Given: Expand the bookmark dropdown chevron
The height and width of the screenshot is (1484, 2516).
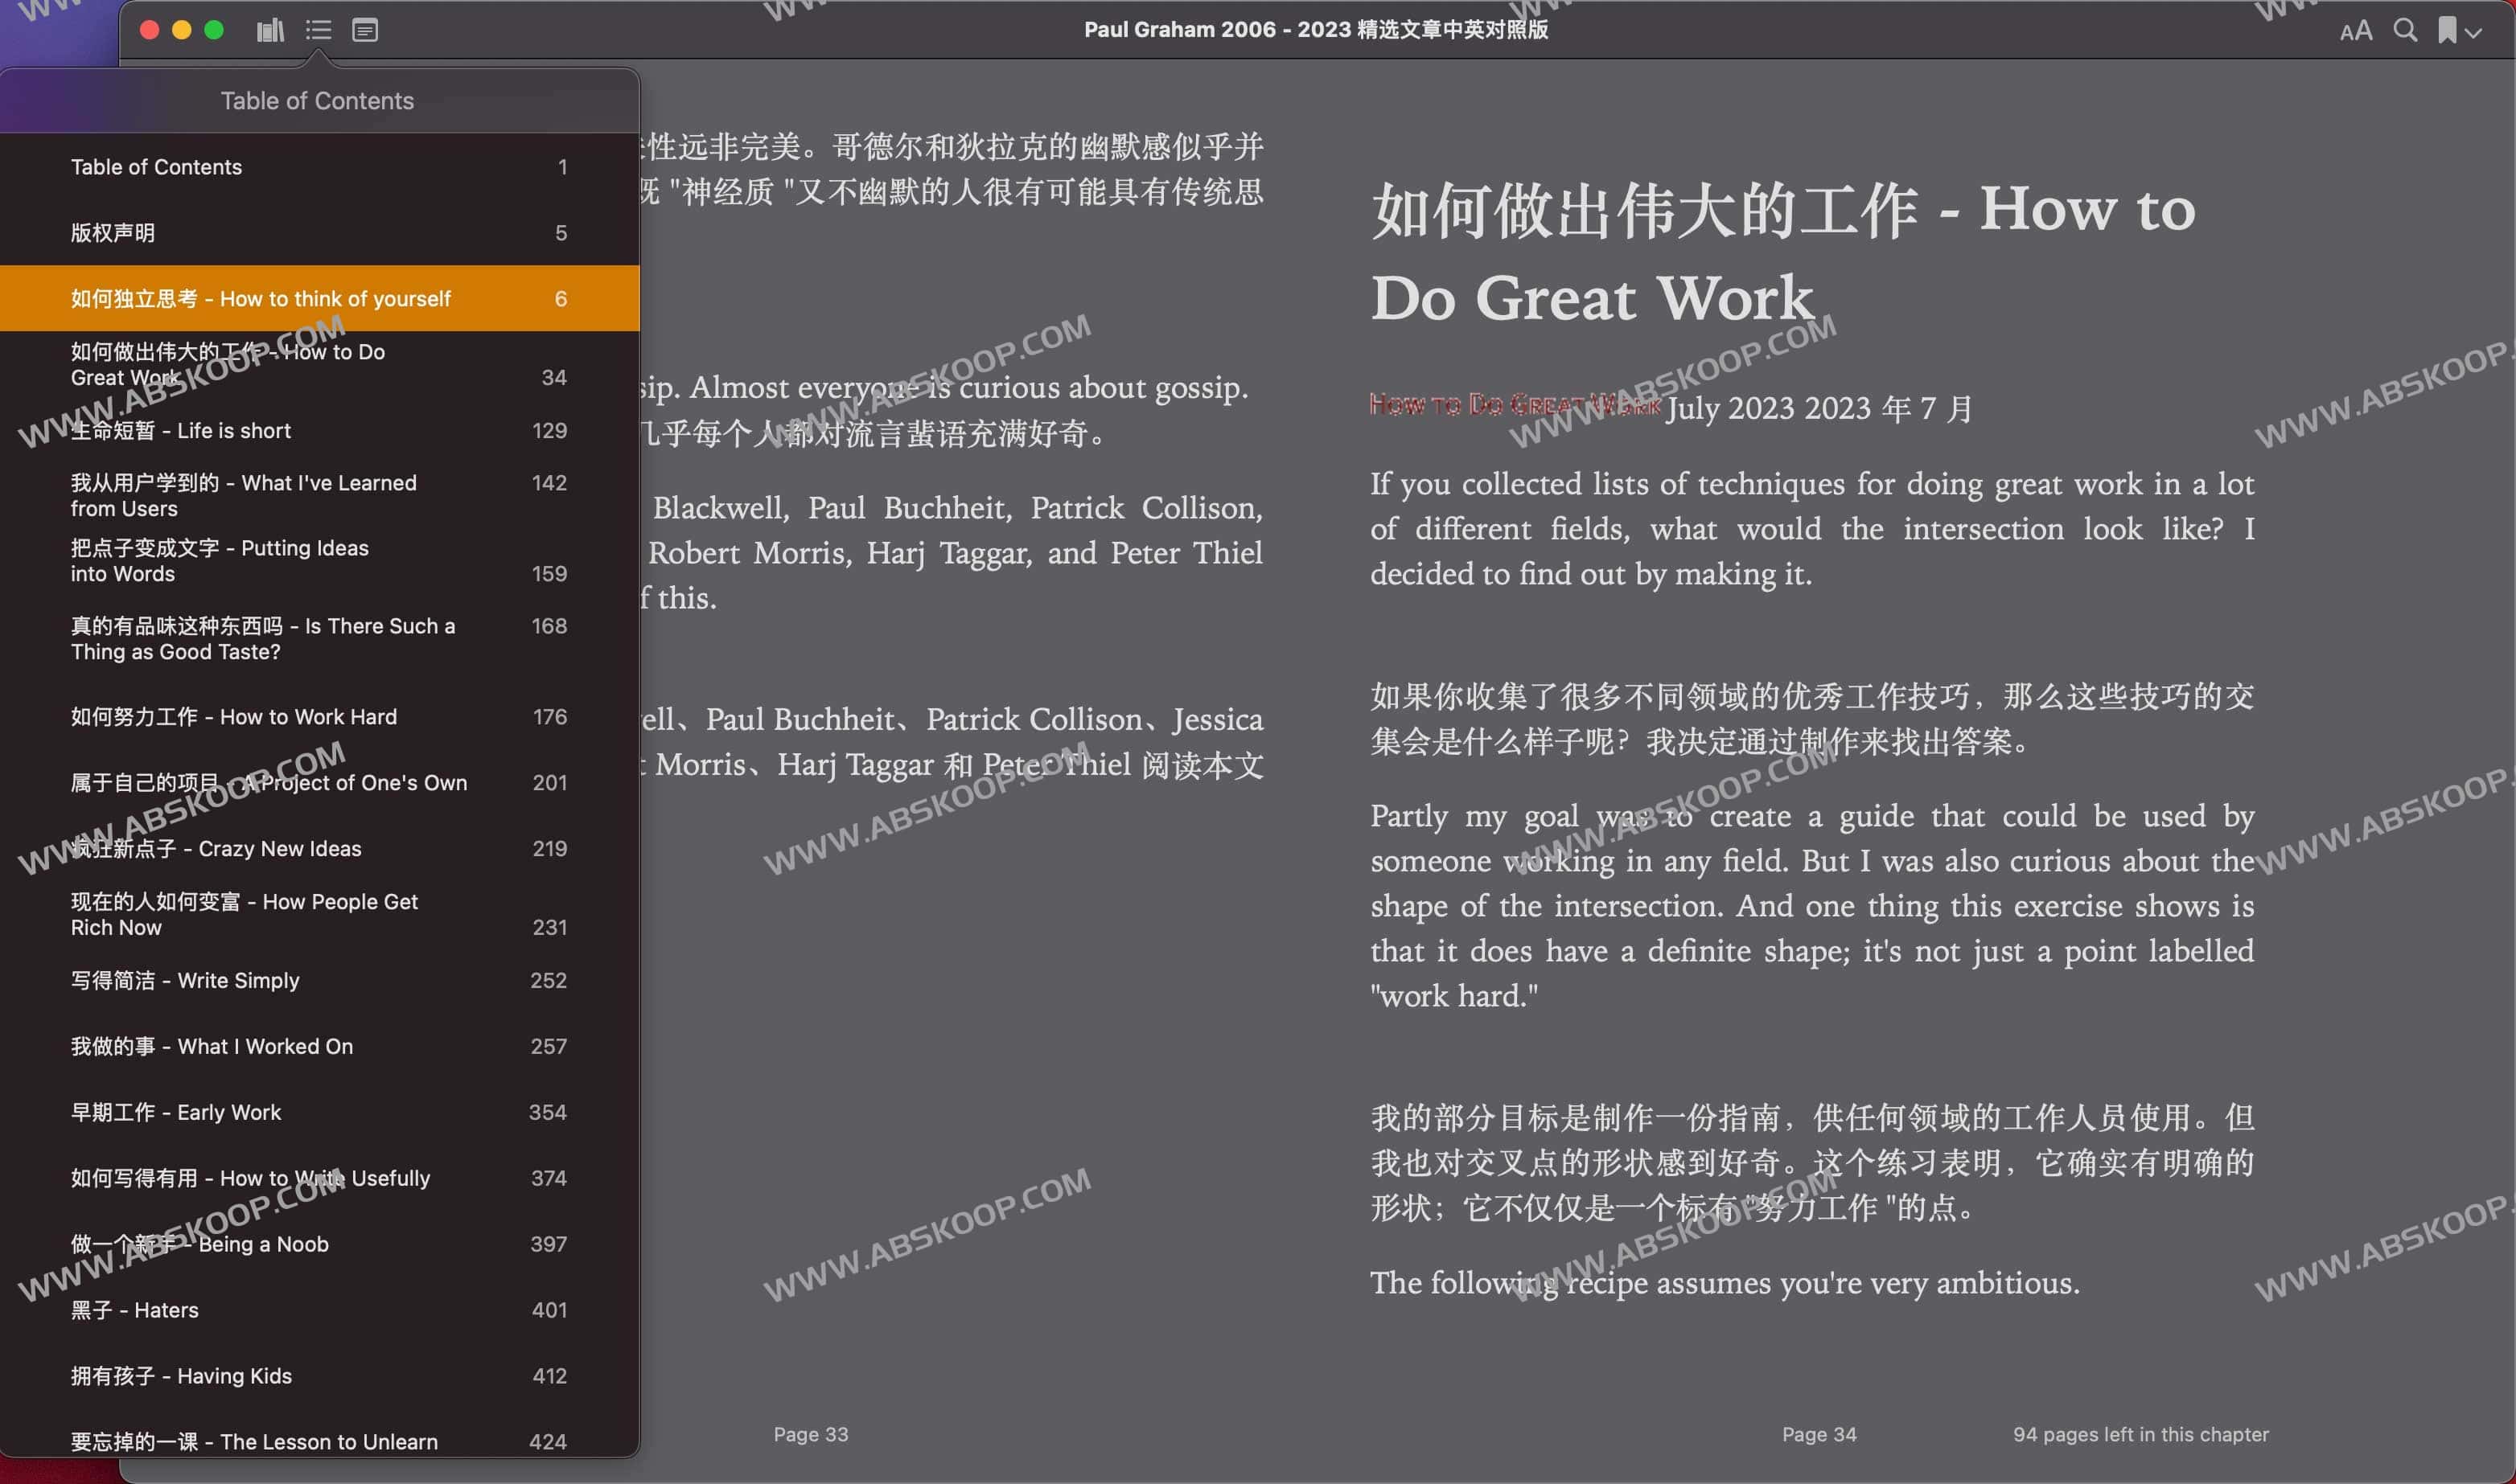Looking at the screenshot, I should [2474, 32].
